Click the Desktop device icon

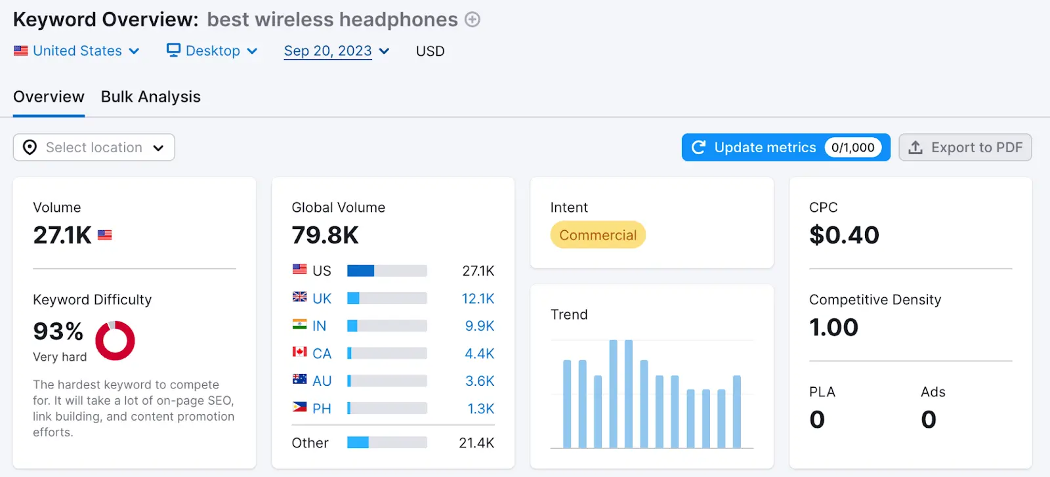[x=173, y=50]
